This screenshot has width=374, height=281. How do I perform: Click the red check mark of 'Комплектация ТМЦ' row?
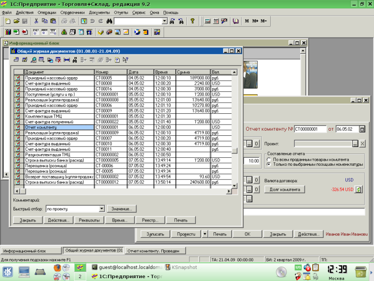(18, 116)
